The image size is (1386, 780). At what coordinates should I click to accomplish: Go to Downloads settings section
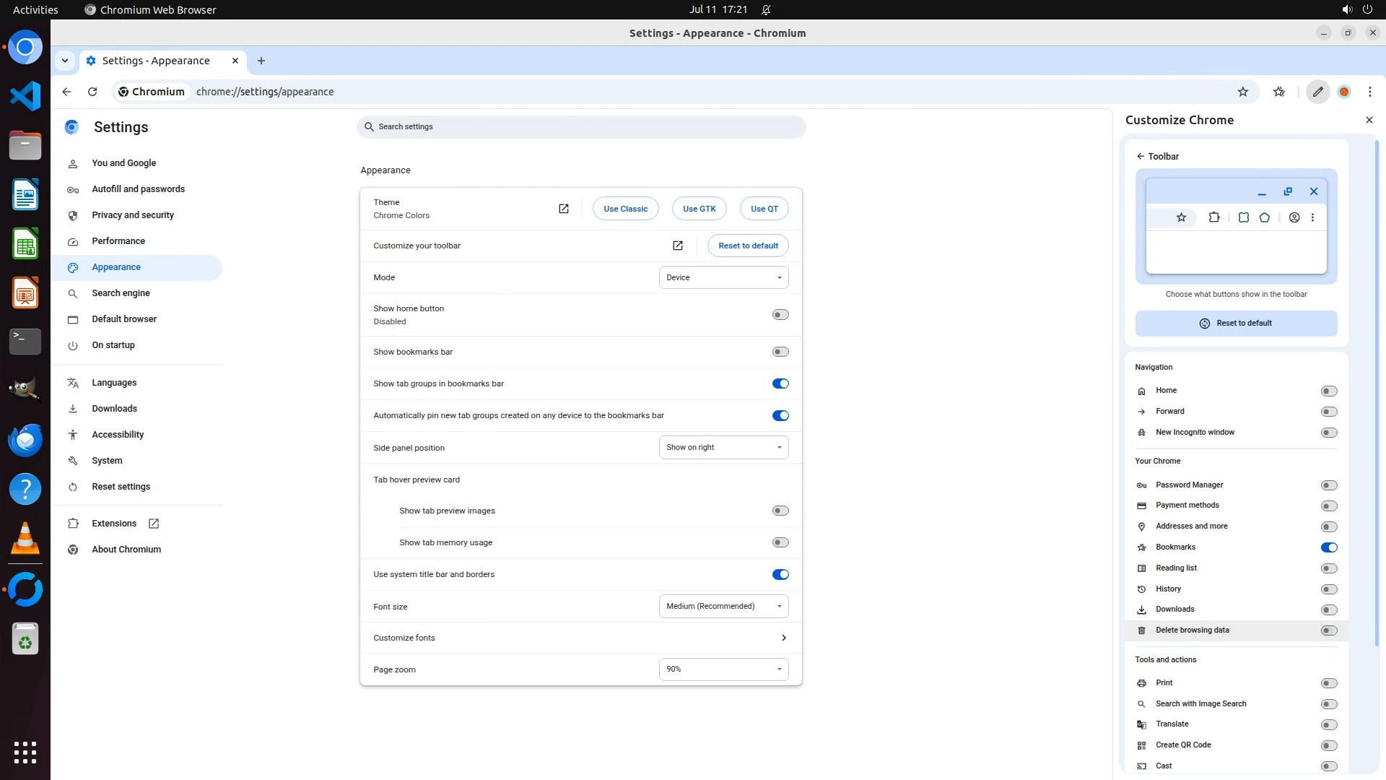114,409
